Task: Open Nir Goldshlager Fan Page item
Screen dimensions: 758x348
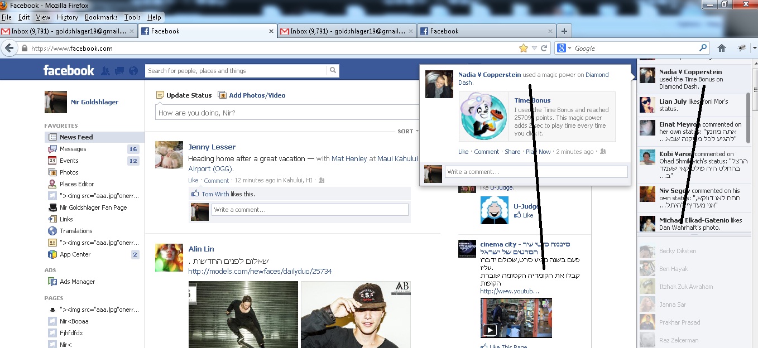Action: [x=93, y=207]
